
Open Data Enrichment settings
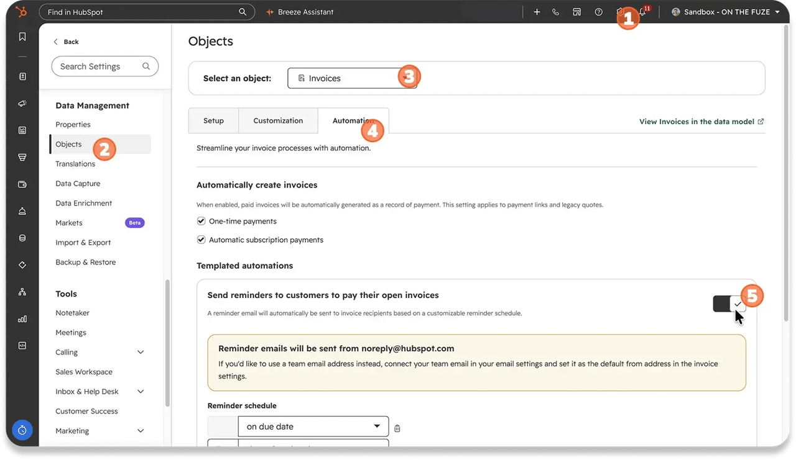83,203
